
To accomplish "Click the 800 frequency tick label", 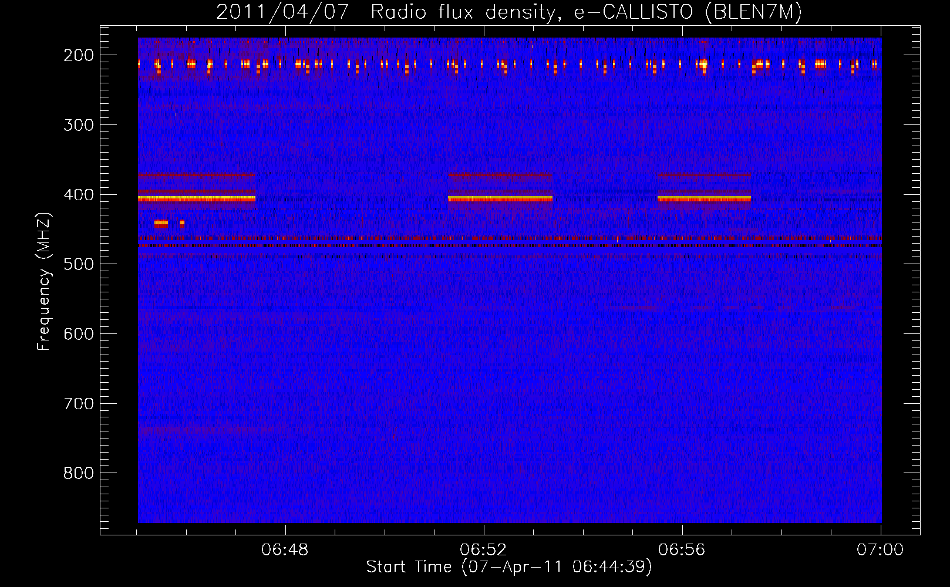I will tap(79, 473).
